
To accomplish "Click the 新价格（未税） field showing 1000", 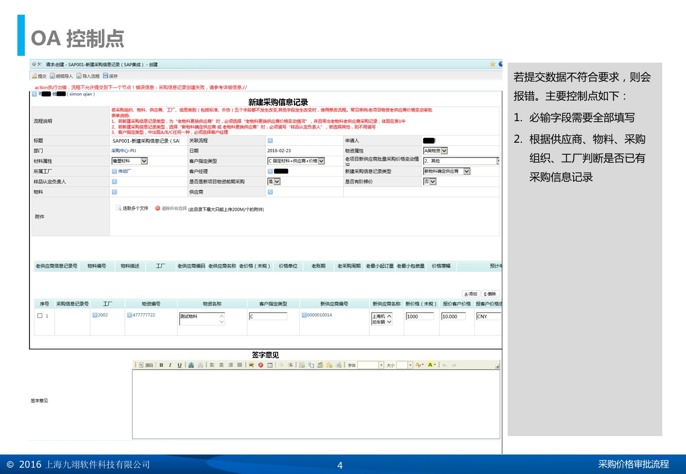I will click(x=420, y=317).
